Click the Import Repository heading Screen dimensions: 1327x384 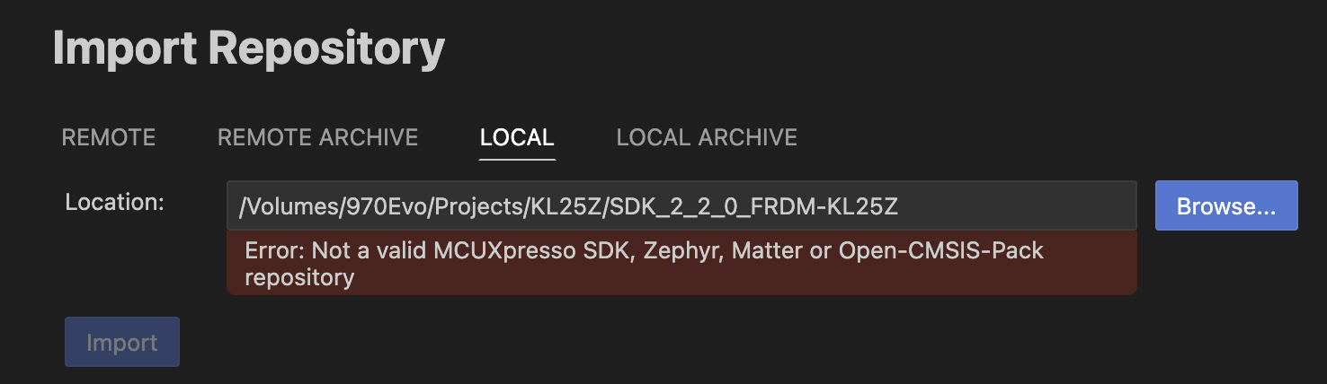(249, 49)
